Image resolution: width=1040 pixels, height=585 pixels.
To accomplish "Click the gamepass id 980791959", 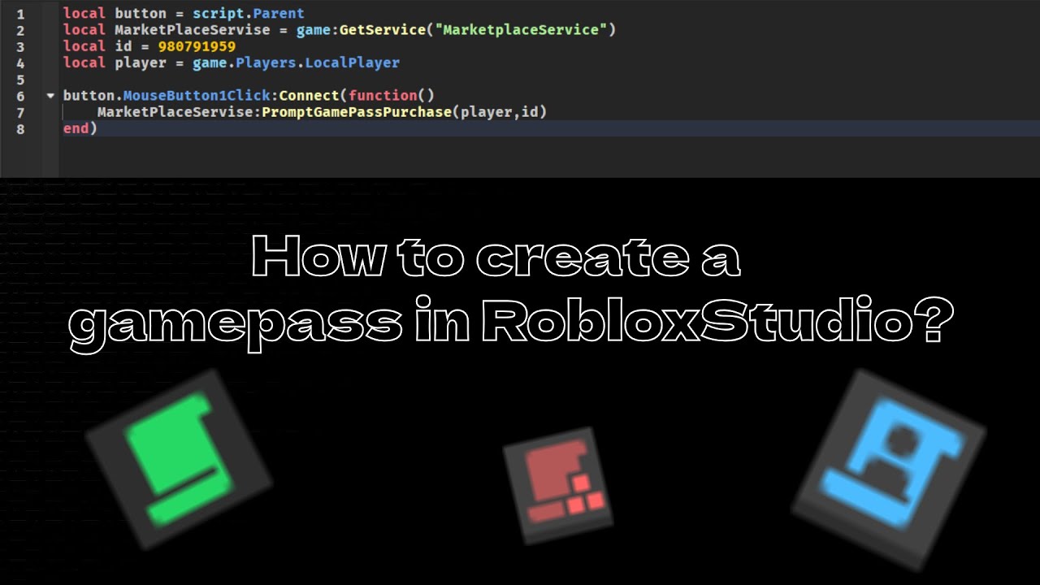I will 197,46.
